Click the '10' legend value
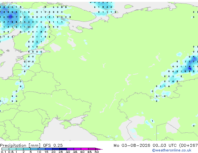Viewport: 198px width, 153px height. point(39,152)
